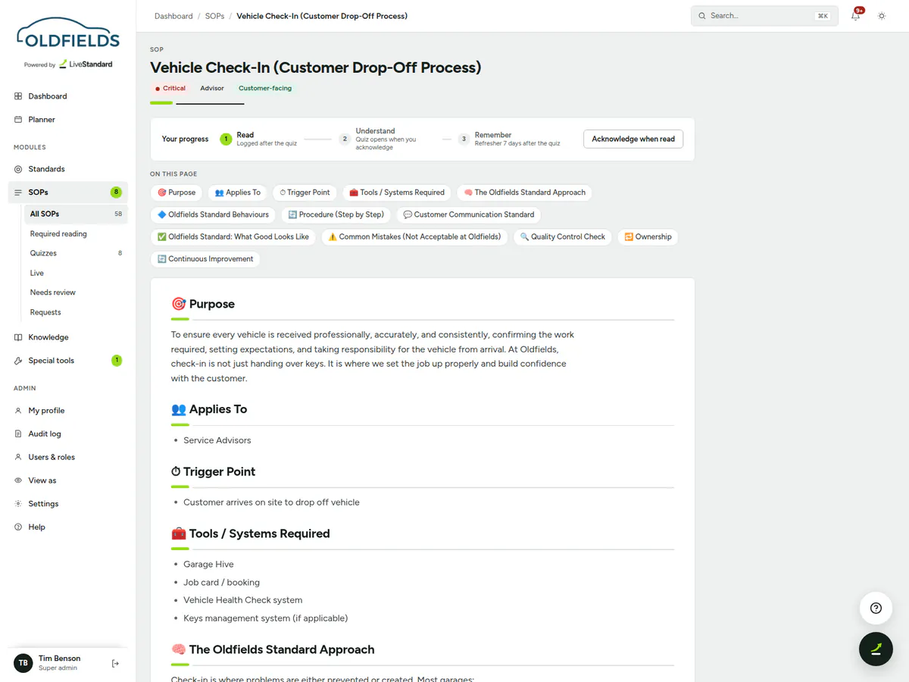Viewport: 909px width, 682px height.
Task: Click Dashboard in the breadcrumb
Action: [173, 16]
